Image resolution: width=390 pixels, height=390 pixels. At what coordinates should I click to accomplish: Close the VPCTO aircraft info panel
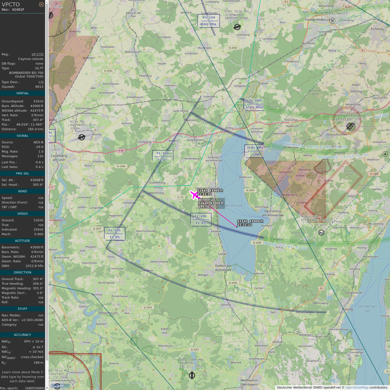click(x=41, y=4)
